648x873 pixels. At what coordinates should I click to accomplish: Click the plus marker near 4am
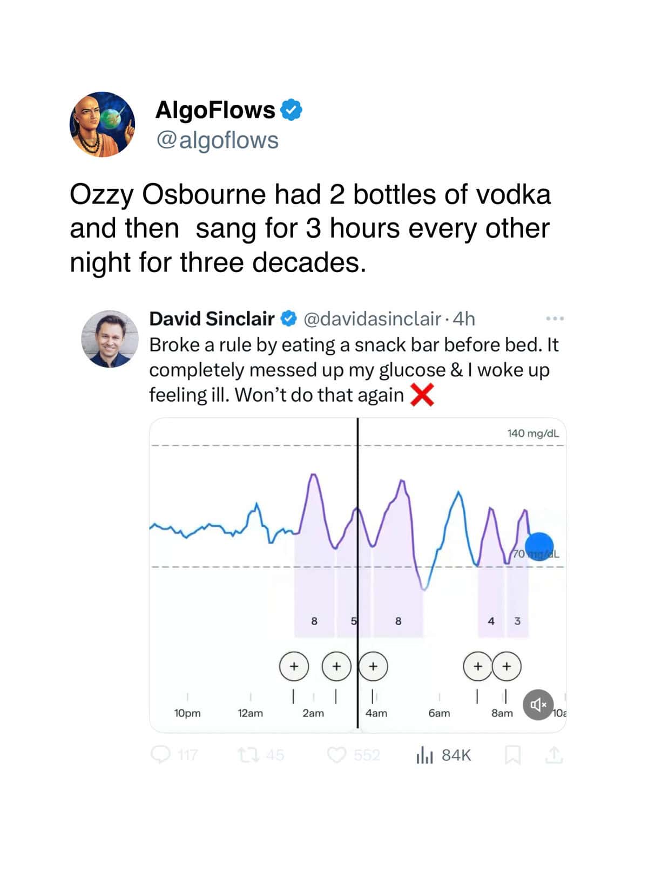click(x=373, y=666)
